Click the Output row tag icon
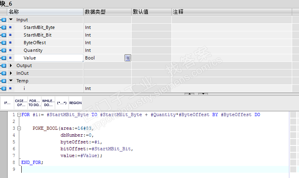 coord(4,65)
